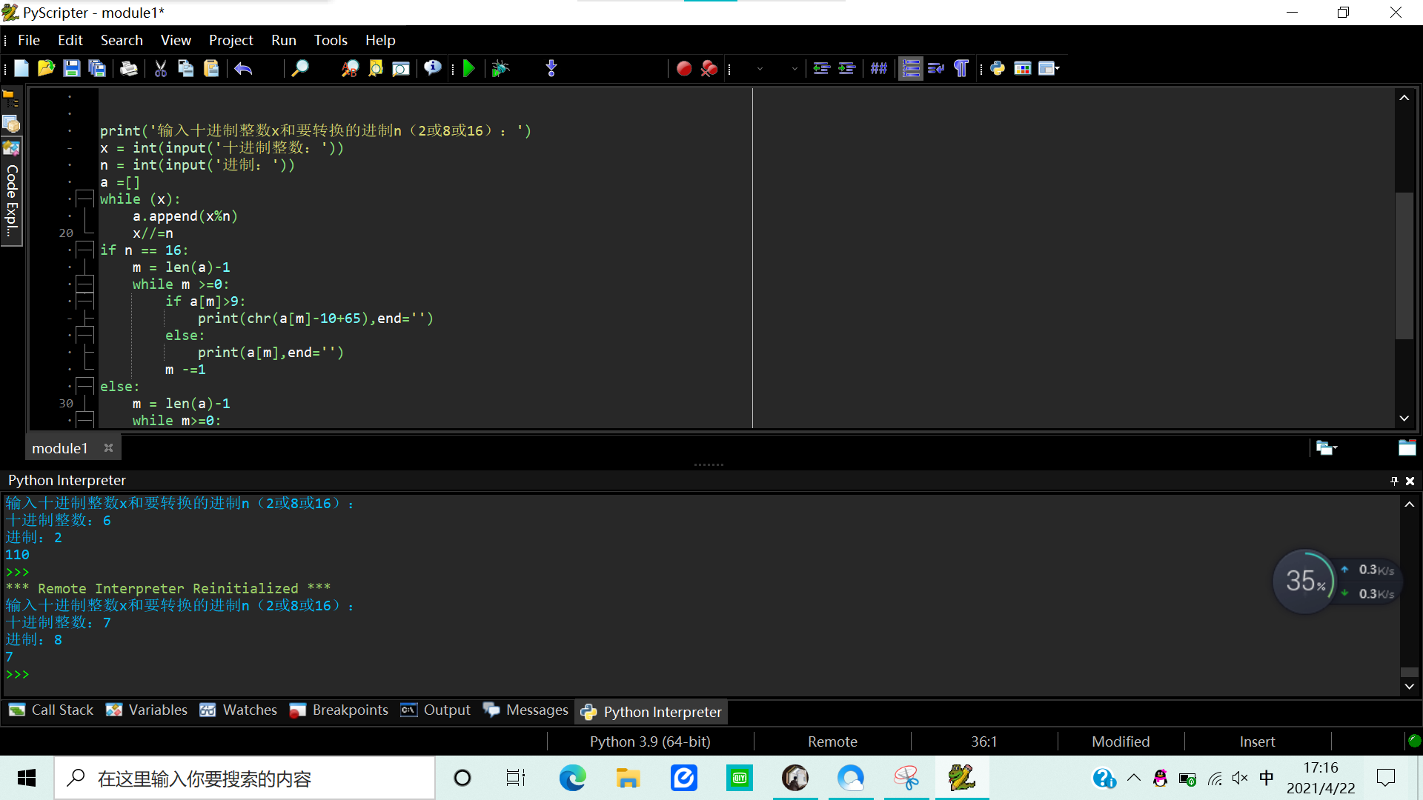
Task: Open the Run menu
Action: 283,40
